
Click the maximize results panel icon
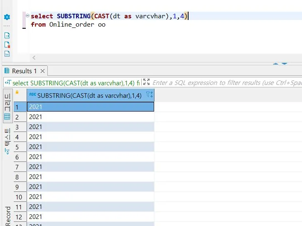(x=146, y=82)
